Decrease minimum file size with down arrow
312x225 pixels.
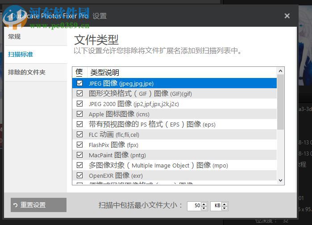click(x=204, y=208)
